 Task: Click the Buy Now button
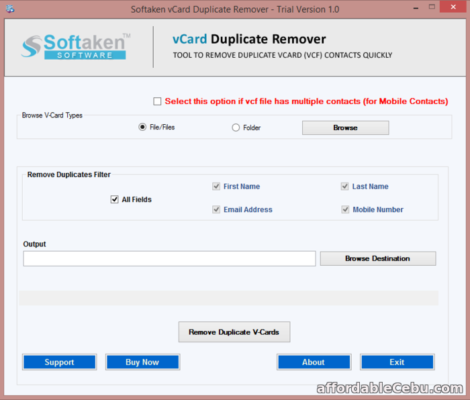(x=142, y=362)
